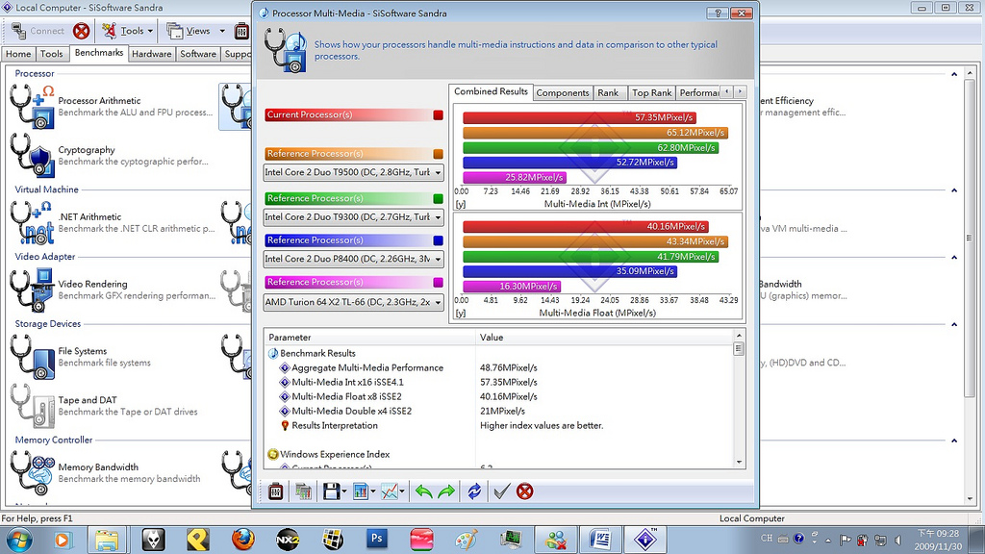Click the red cancel icon in dialog toolbar
Image resolution: width=985 pixels, height=554 pixels.
coord(524,491)
